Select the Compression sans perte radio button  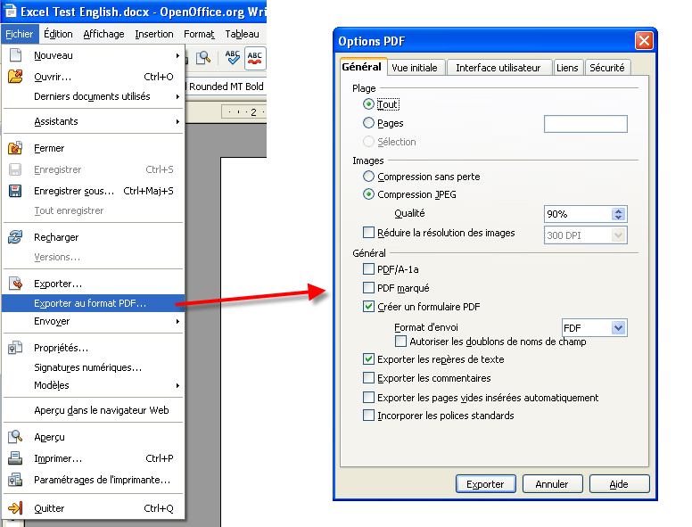(369, 177)
